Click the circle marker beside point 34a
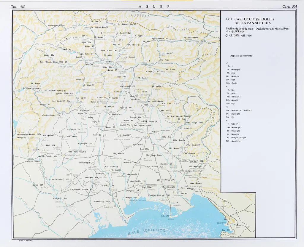This screenshot has height=247, width=304. (x=154, y=71)
